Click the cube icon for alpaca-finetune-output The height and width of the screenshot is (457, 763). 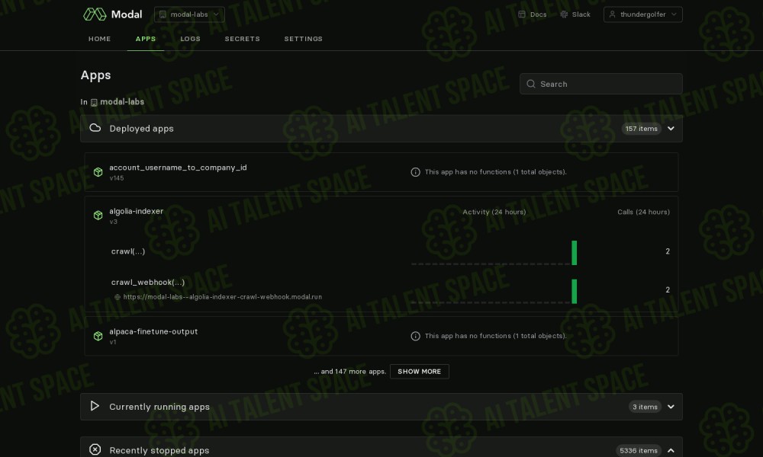coord(98,336)
